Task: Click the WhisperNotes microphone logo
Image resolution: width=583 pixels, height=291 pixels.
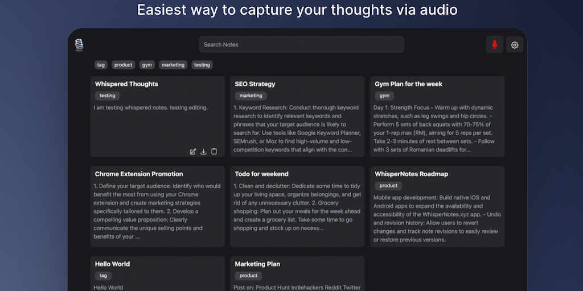Action: pyautogui.click(x=79, y=45)
